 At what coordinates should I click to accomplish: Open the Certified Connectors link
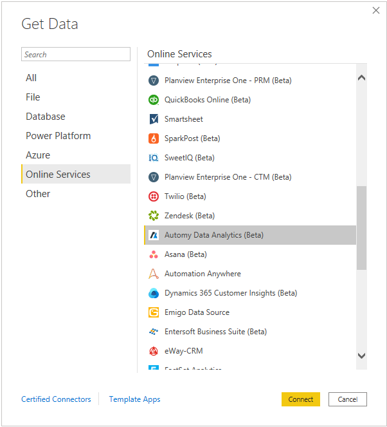57,399
